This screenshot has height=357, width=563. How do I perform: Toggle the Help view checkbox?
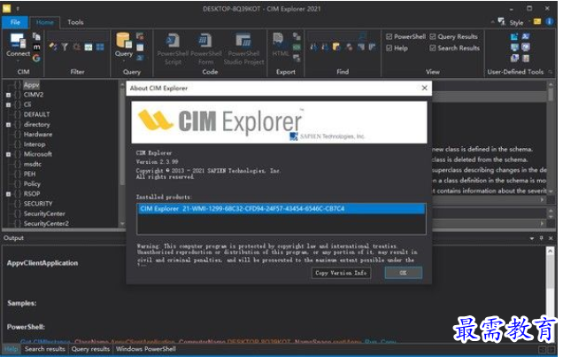click(x=389, y=48)
